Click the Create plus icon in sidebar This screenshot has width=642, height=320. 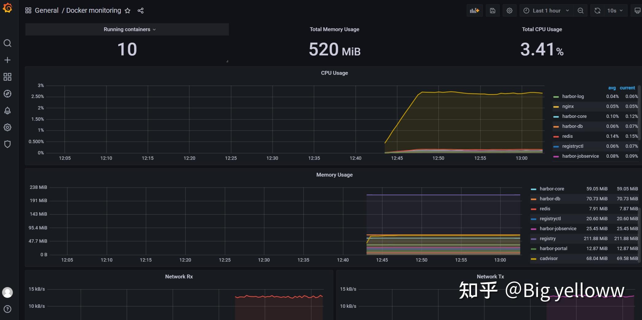click(x=7, y=60)
